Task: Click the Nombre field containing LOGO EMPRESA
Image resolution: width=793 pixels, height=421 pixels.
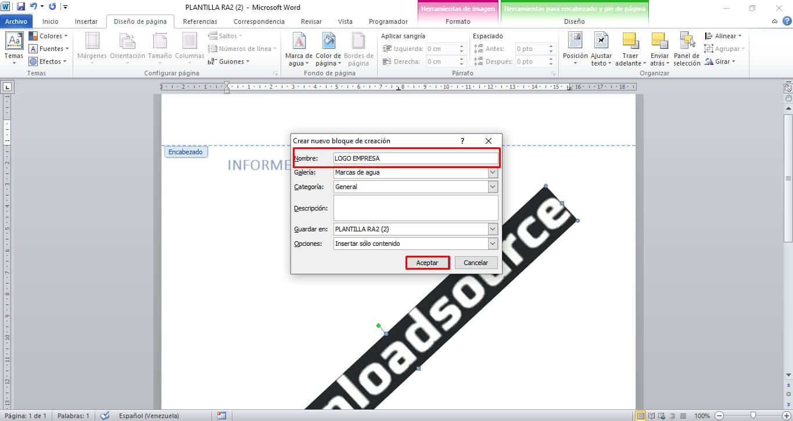Action: pyautogui.click(x=415, y=158)
